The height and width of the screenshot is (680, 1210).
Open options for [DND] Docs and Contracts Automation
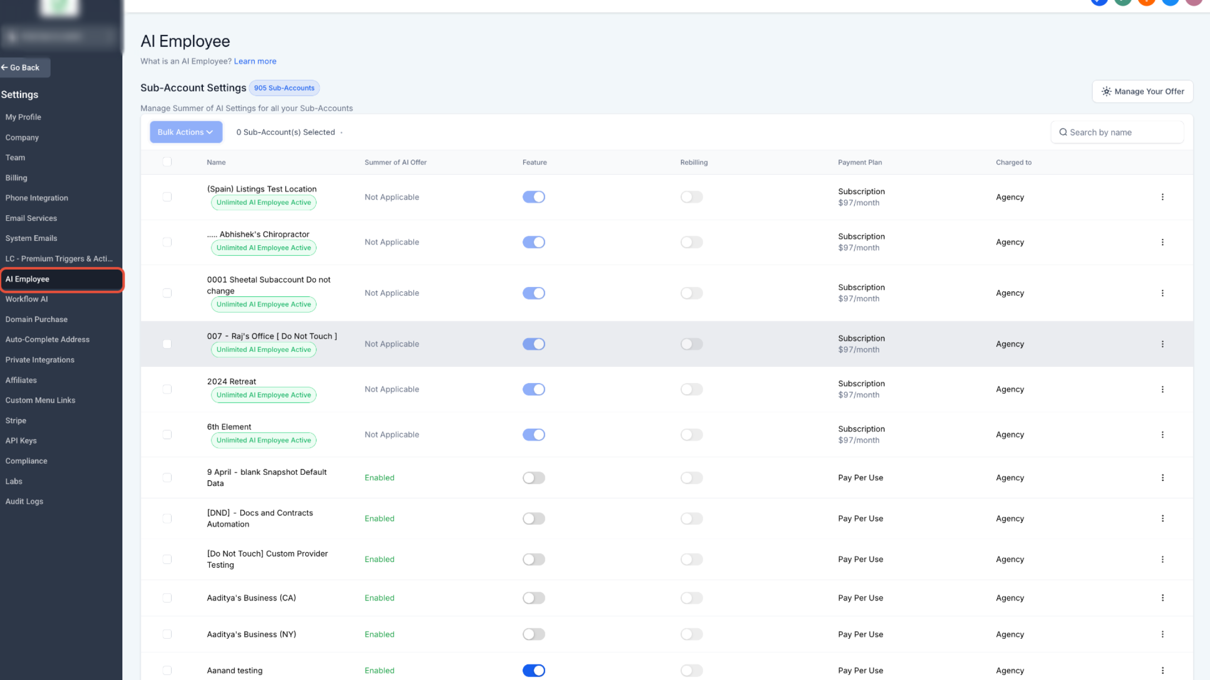click(x=1162, y=518)
